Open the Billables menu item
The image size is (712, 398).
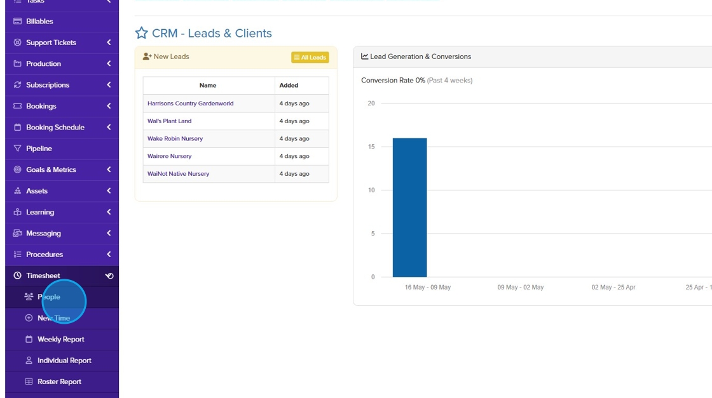coord(62,22)
